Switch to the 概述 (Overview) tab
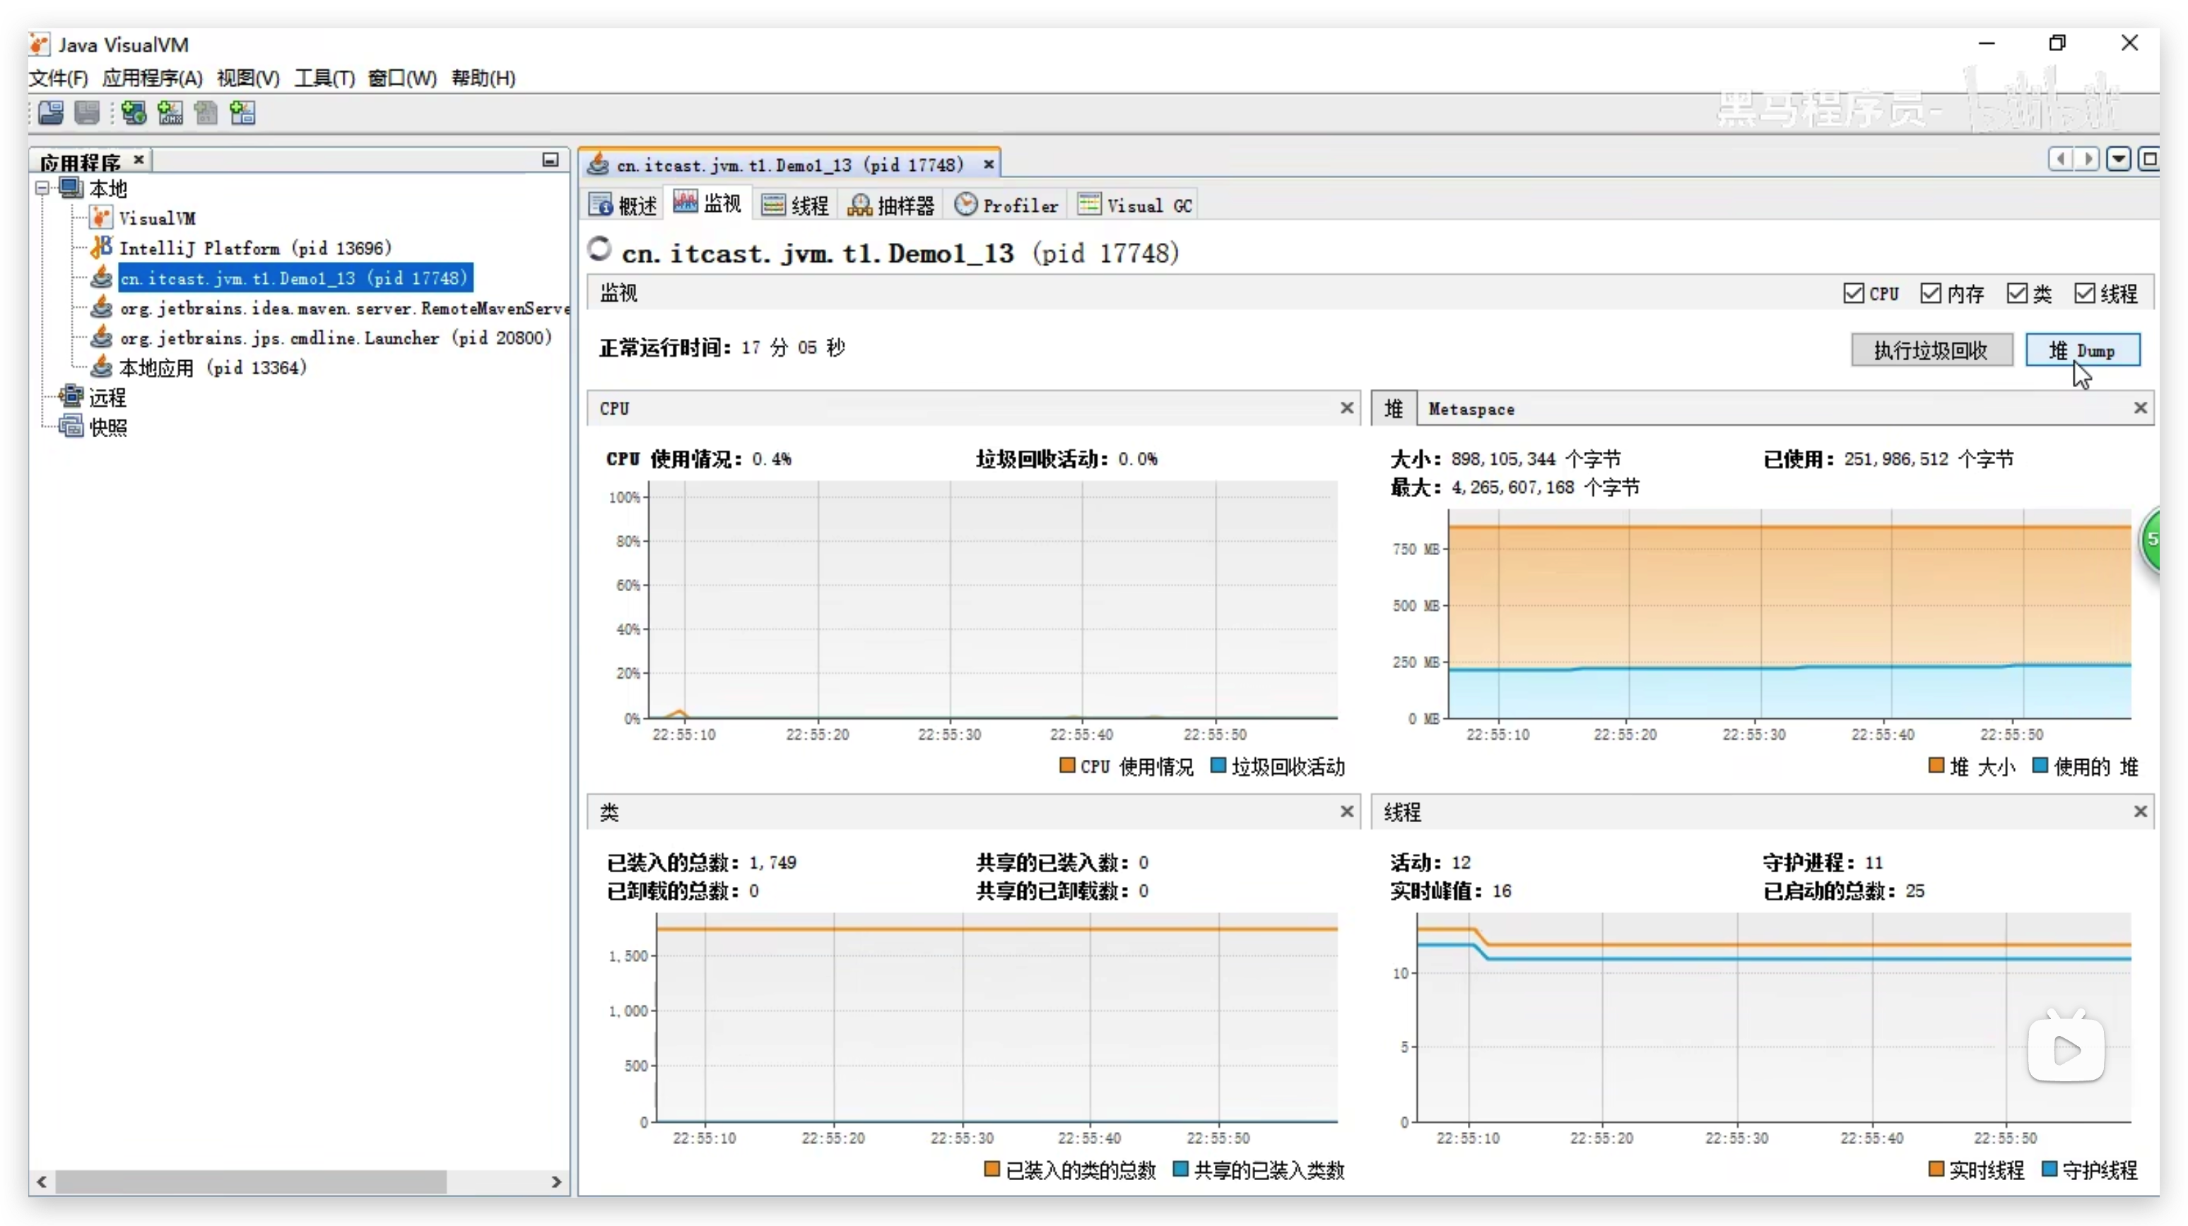Image resolution: width=2188 pixels, height=1226 pixels. pyautogui.click(x=623, y=205)
